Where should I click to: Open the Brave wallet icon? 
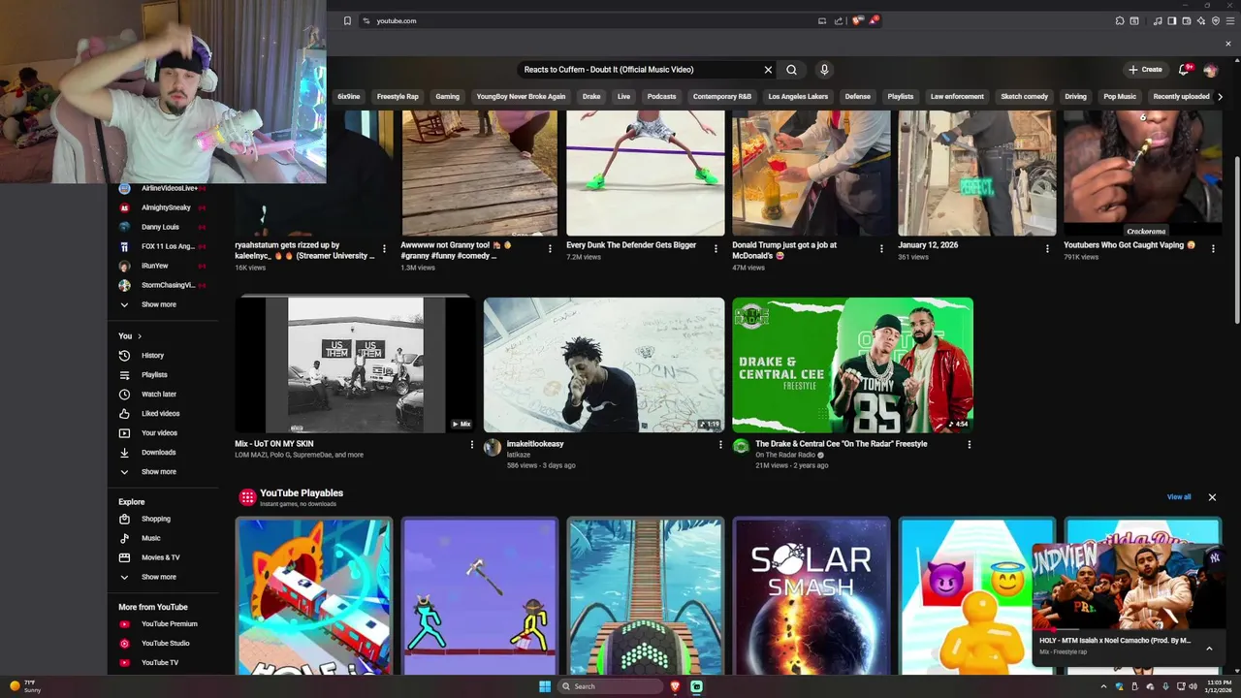1185,20
